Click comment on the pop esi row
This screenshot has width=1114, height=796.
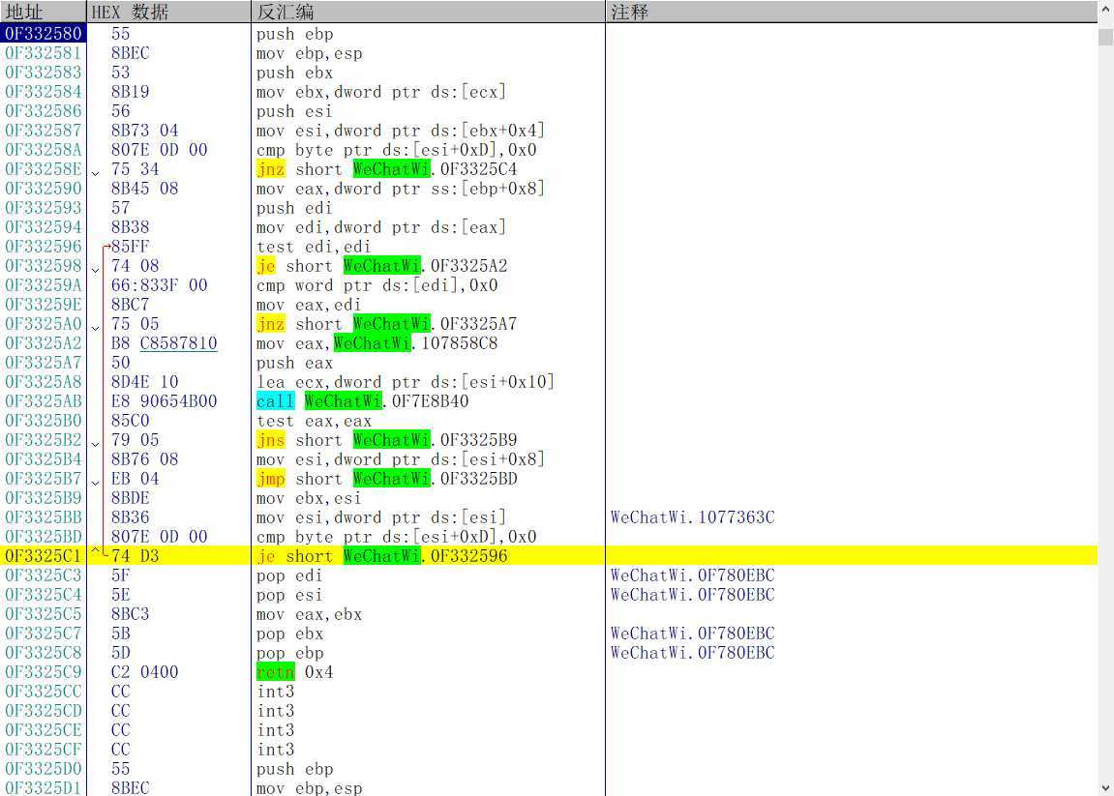(x=693, y=595)
